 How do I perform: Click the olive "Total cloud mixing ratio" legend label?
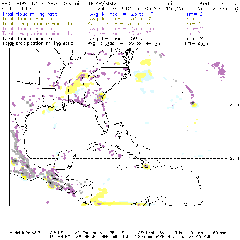point(30,19)
